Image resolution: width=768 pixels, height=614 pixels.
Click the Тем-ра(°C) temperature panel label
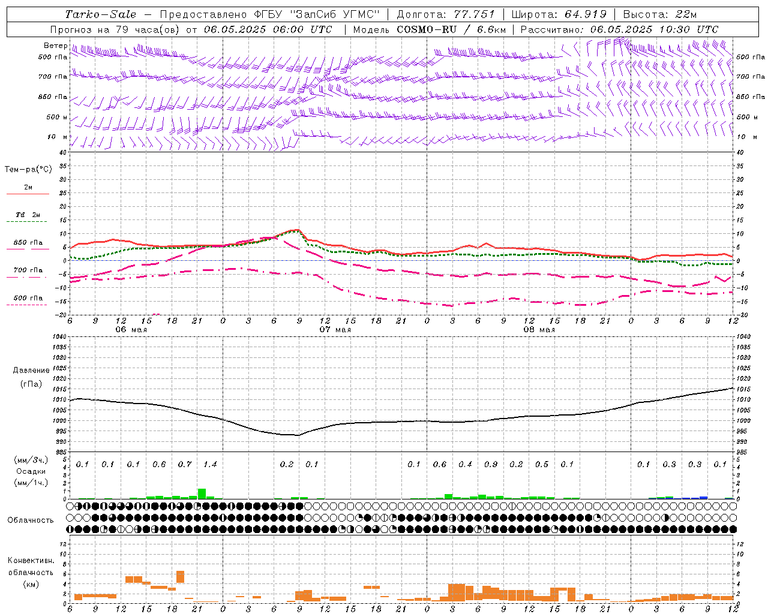pos(28,170)
